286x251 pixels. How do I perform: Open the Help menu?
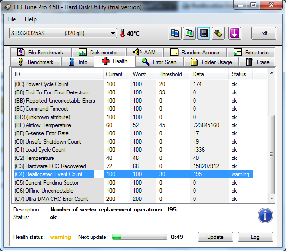click(30, 19)
